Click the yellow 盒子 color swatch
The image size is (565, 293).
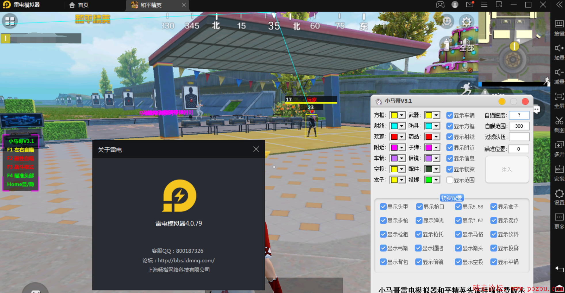394,180
